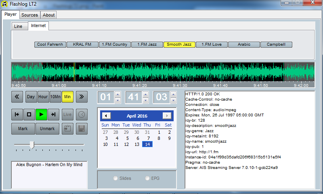323x194 pixels.
Task: Click the waveform at 9:41:30
Action: click(x=180, y=72)
